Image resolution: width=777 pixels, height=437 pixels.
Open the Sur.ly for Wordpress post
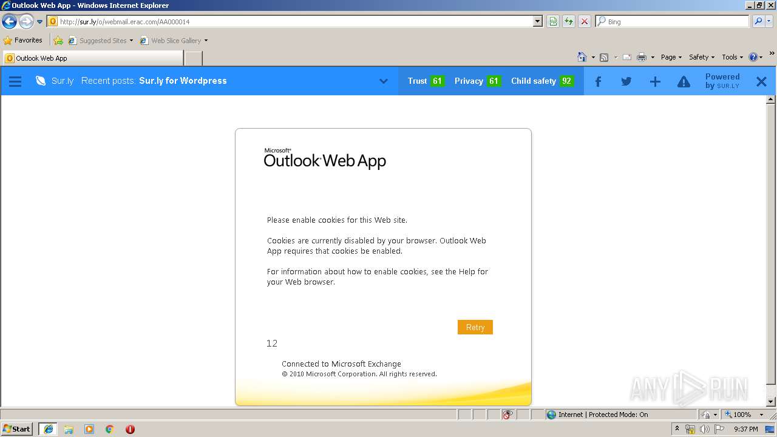pos(183,81)
